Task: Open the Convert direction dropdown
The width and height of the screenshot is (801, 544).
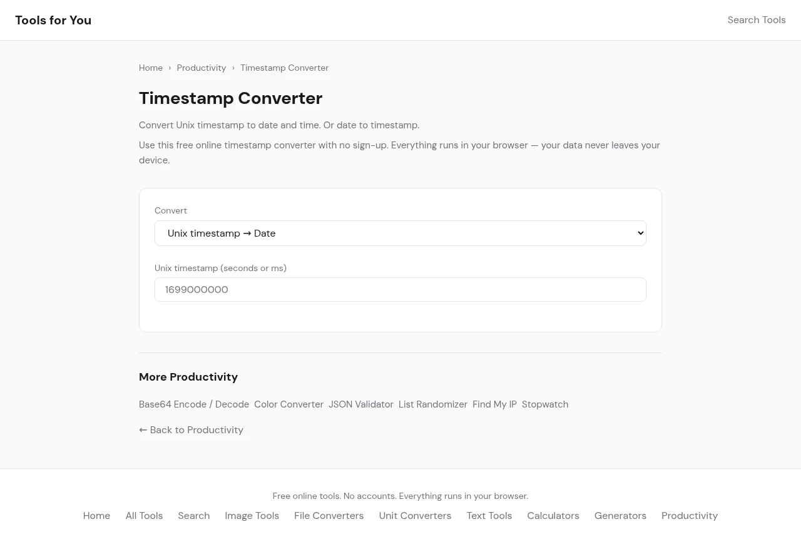Action: (x=400, y=233)
